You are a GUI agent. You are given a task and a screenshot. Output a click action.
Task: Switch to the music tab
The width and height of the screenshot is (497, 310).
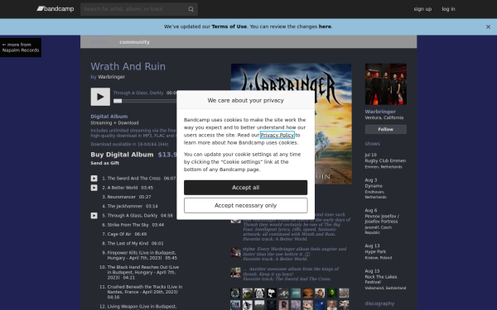point(99,42)
